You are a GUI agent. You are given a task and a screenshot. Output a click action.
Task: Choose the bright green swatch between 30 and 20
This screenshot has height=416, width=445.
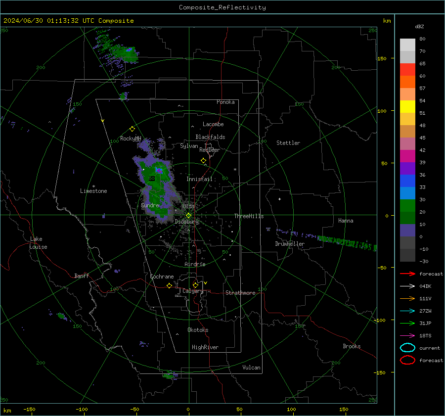407,206
